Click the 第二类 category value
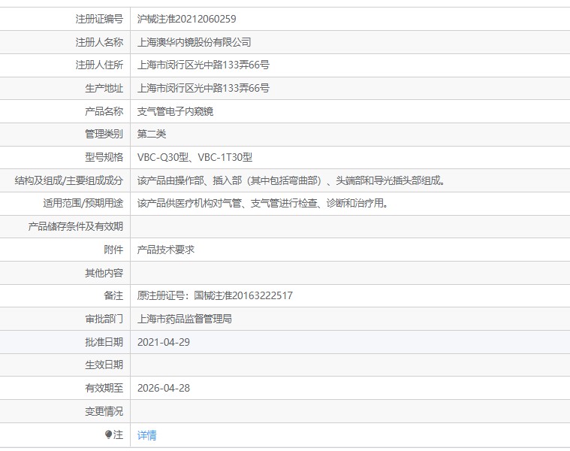Screen dimensions: 570x451 tap(152, 135)
